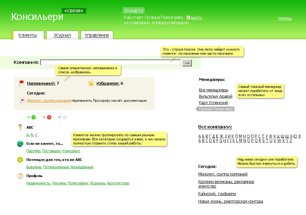The height and width of the screenshot is (215, 306).
Task: Click the crazy smiley icon beside Потенция
Action: (x=20, y=160)
